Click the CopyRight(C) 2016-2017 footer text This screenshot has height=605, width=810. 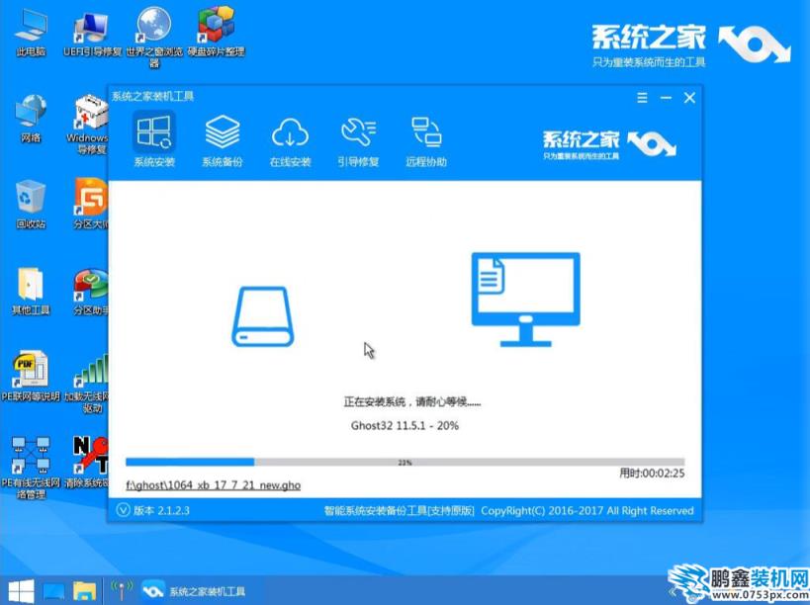(587, 510)
